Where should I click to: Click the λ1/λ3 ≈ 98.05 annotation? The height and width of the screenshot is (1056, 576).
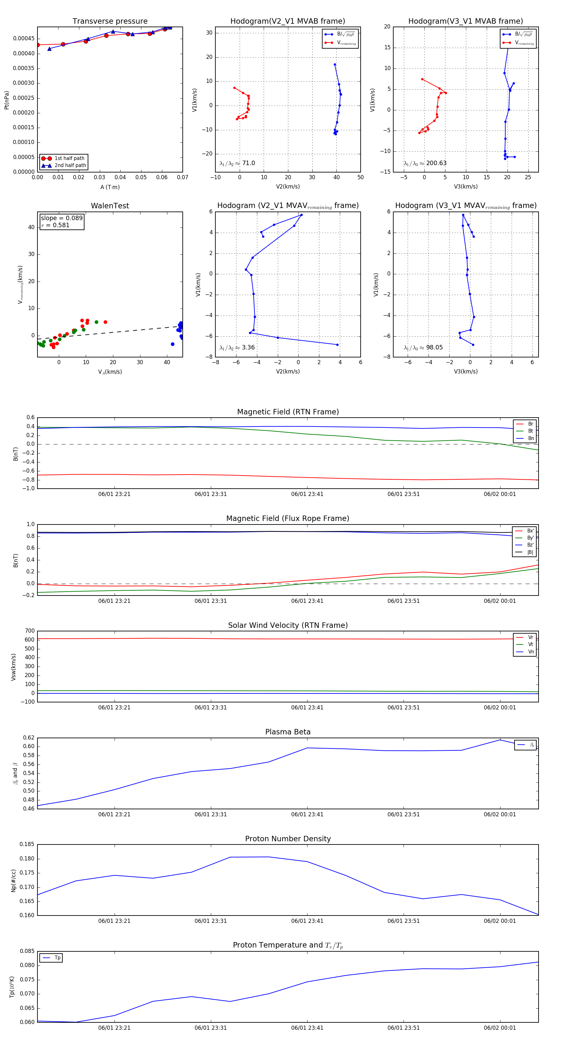tap(423, 348)
